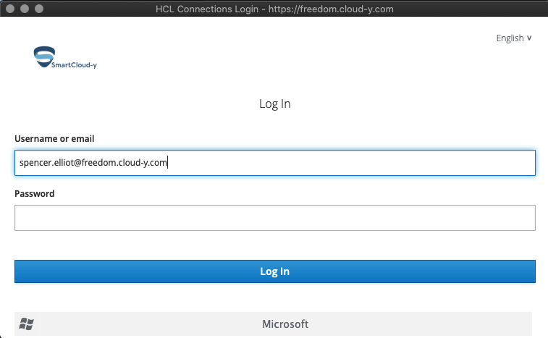Screen dimensions: 548x338
Task: Click the 'Password' field label
Action: [35, 194]
